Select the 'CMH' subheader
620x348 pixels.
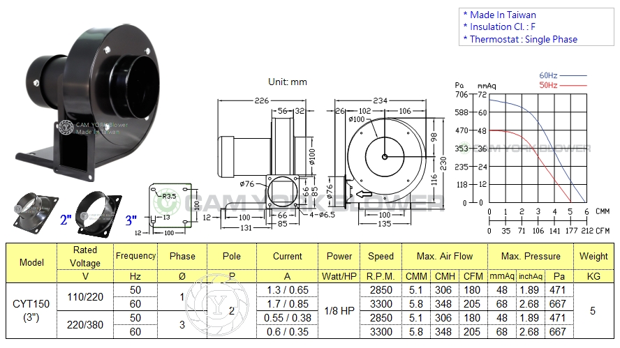point(445,276)
